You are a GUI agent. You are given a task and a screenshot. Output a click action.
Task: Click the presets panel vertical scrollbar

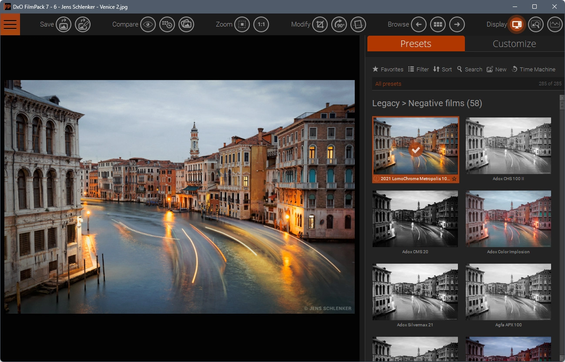562,218
